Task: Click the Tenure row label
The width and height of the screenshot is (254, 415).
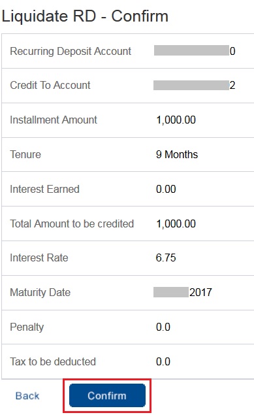Action: (x=25, y=154)
